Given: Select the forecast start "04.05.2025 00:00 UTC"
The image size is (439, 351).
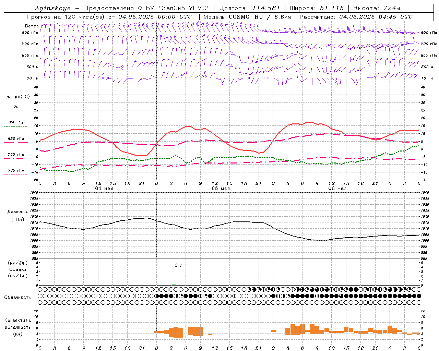Looking at the screenshot, I should [155, 17].
